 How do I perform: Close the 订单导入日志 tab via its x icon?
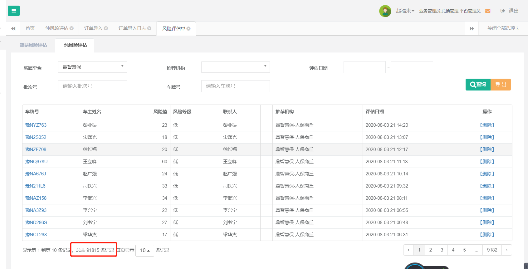[149, 28]
